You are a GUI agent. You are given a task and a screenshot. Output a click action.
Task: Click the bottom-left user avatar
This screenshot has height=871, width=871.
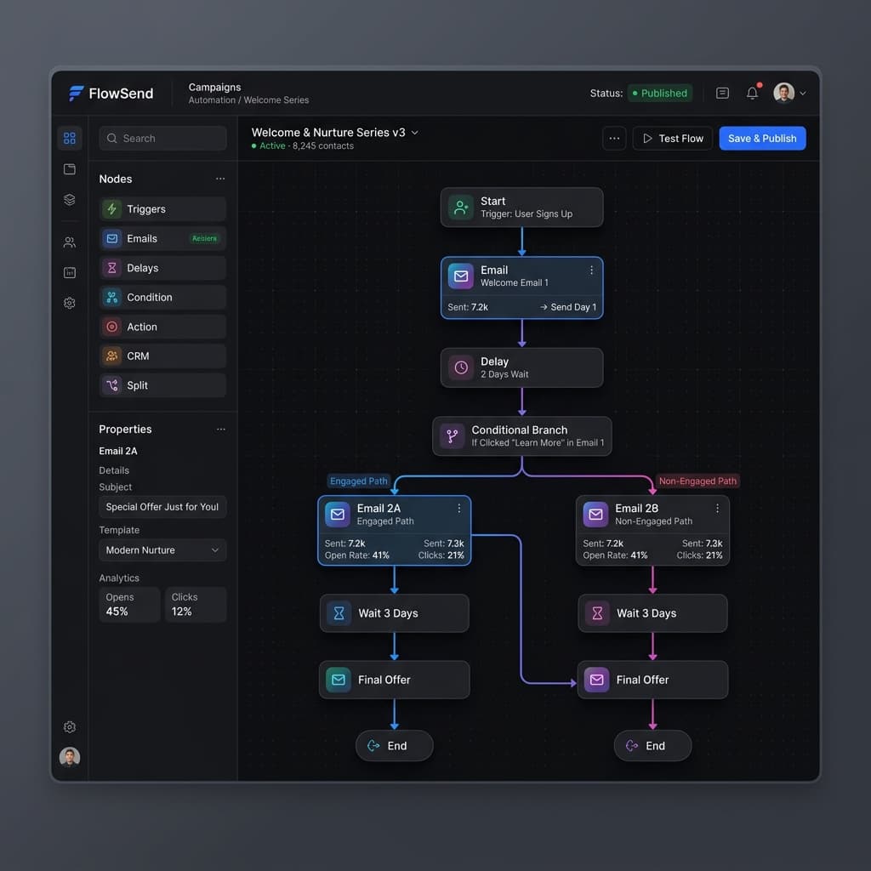[x=70, y=756]
